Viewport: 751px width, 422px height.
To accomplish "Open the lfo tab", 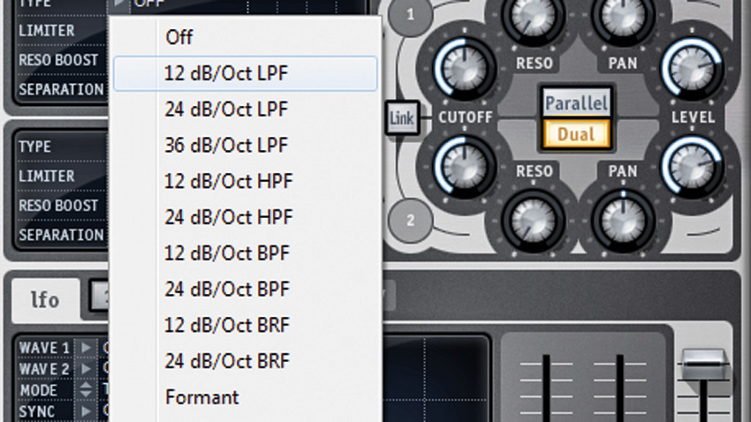I will click(45, 300).
